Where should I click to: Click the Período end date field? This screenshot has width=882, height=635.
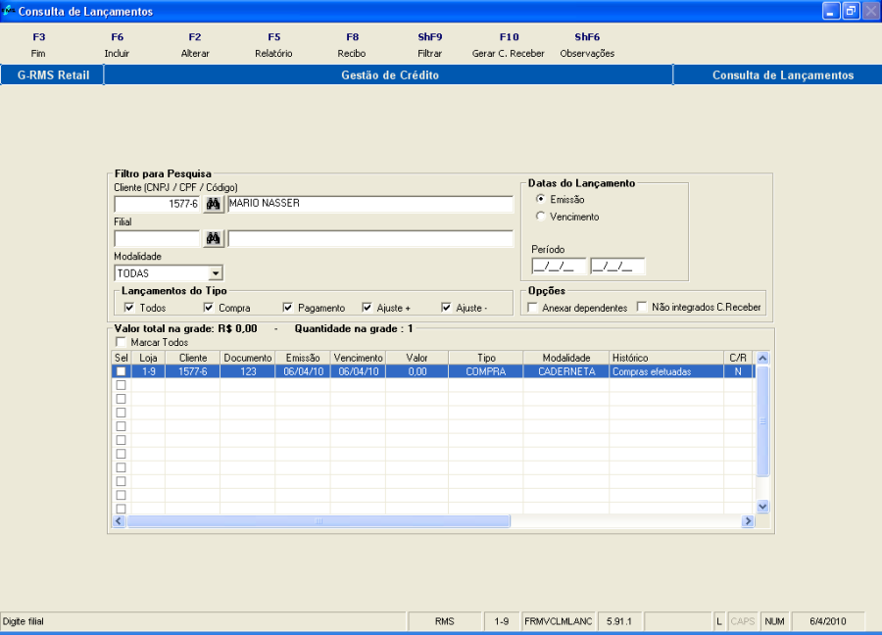point(617,266)
